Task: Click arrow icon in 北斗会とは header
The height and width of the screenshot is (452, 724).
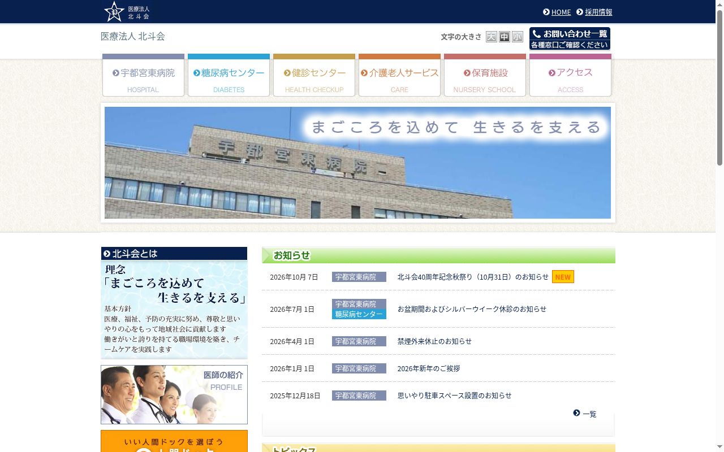Action: pos(107,254)
